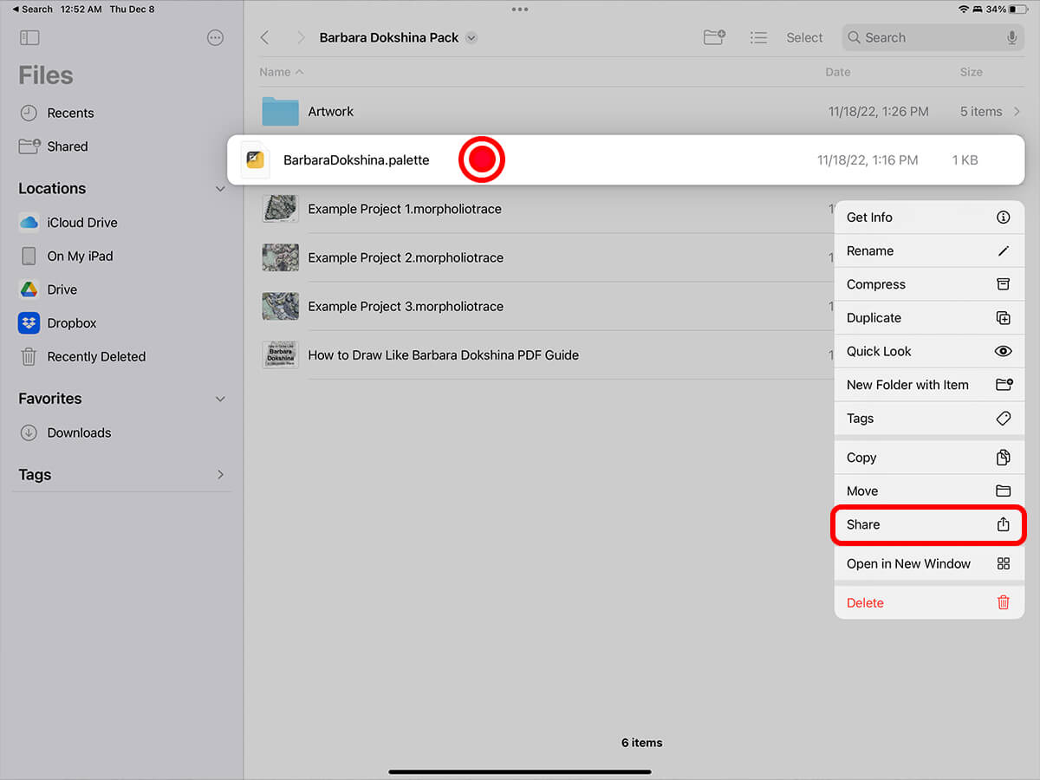The height and width of the screenshot is (780, 1040).
Task: Select Rename in the context menu
Action: [x=928, y=251]
